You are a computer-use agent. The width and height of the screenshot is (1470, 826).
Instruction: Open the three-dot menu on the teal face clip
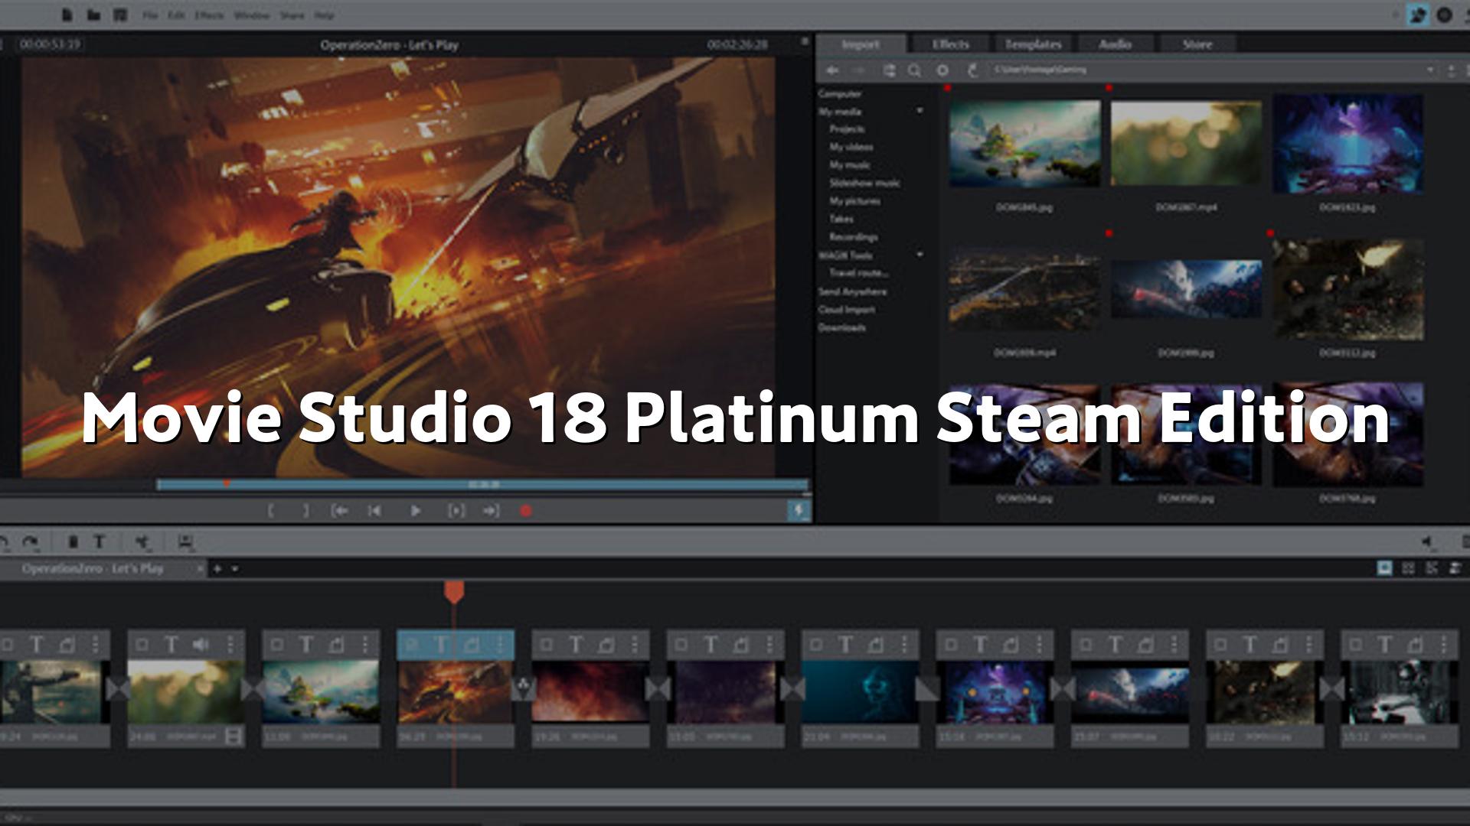[905, 646]
